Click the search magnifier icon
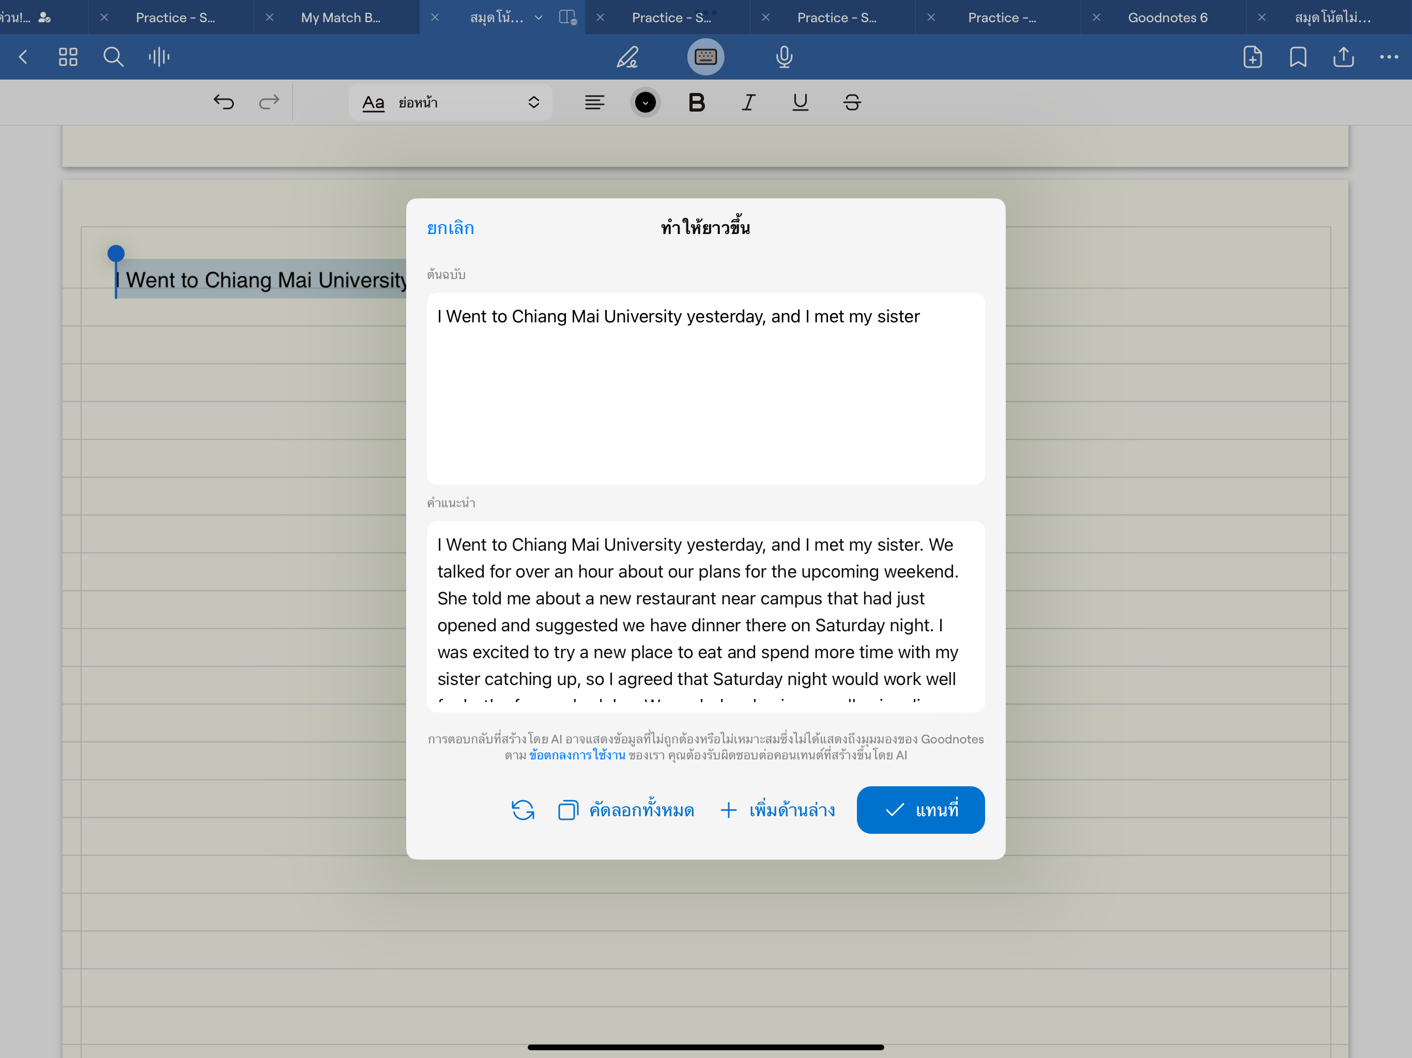Screen dimensions: 1412x1058 (113, 57)
